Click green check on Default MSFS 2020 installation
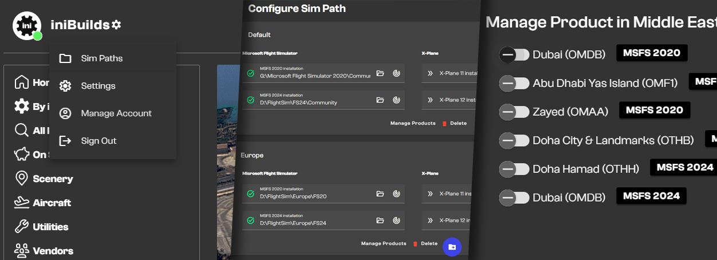The image size is (717, 260). click(250, 73)
